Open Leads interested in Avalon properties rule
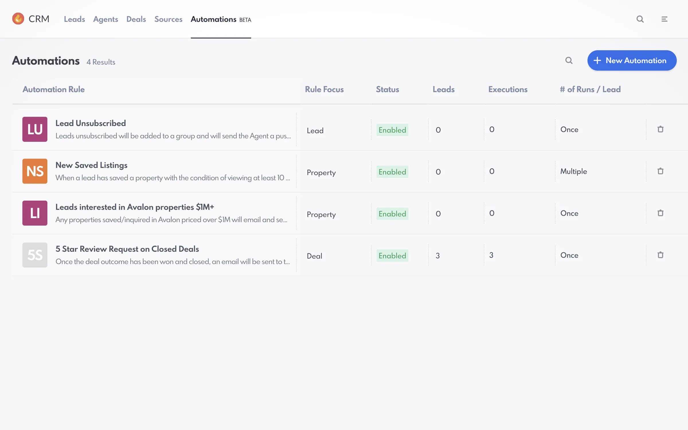 click(x=135, y=207)
